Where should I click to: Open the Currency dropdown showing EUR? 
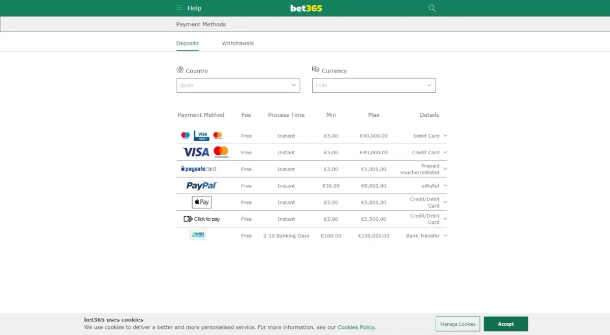click(x=374, y=85)
